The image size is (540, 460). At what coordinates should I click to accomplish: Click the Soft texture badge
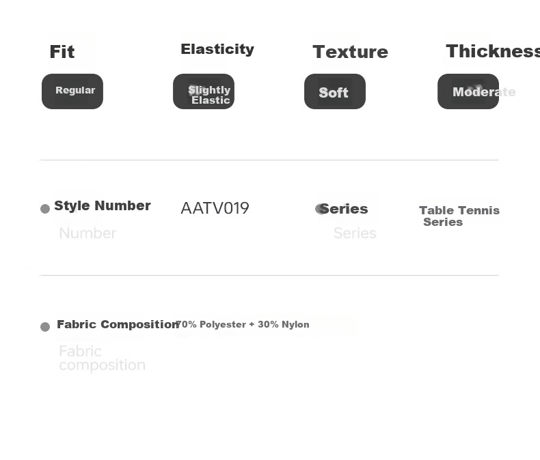click(x=335, y=91)
